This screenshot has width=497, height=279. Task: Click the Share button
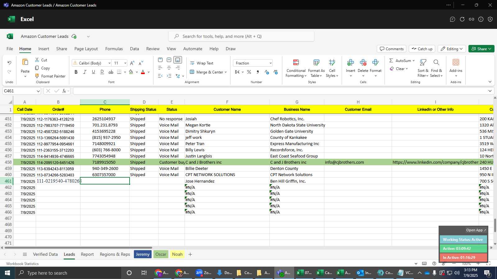[481, 49]
